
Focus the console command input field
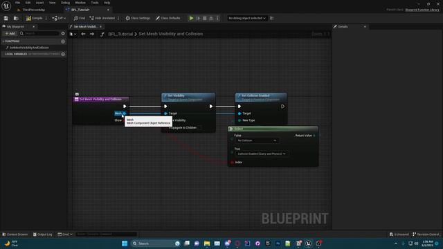tap(106, 234)
